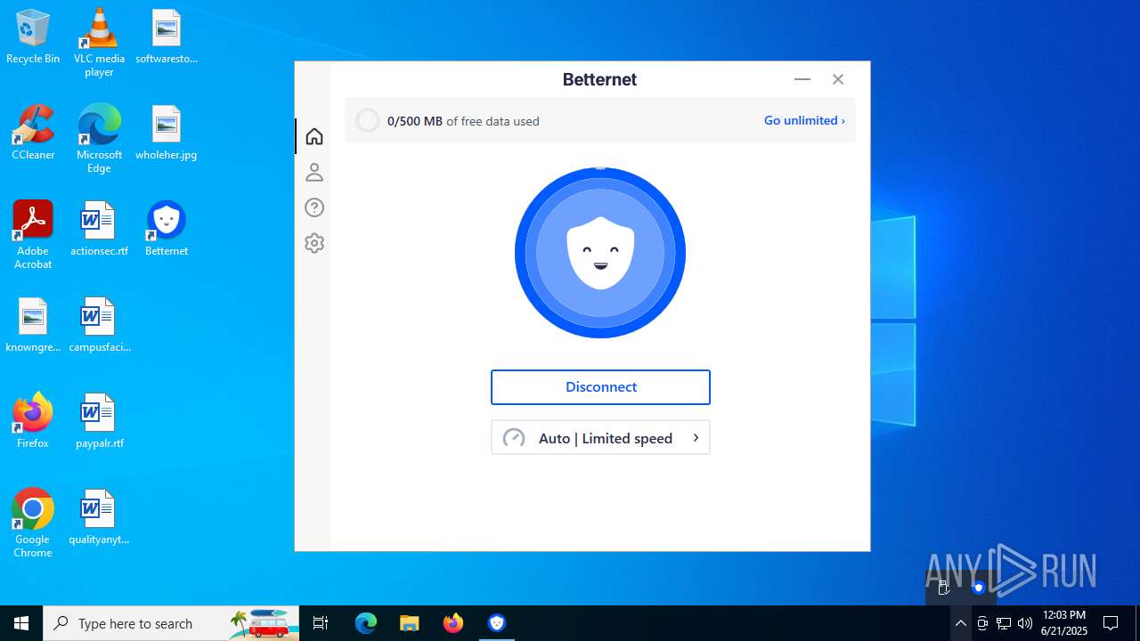The width and height of the screenshot is (1140, 641).
Task: Show hidden system tray icons
Action: pos(961,623)
